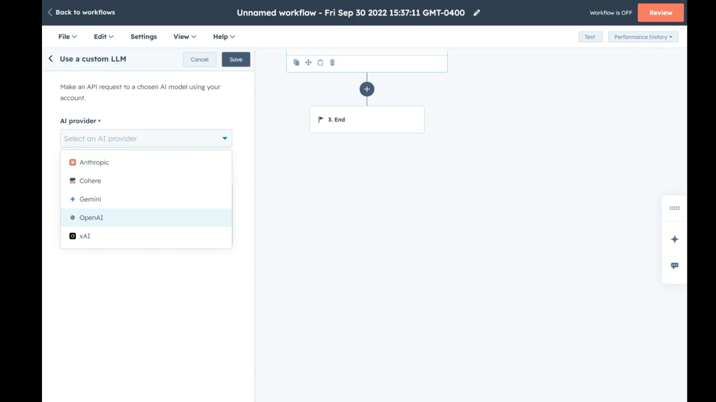
Task: Click the Make an API request description text
Action: (x=140, y=92)
